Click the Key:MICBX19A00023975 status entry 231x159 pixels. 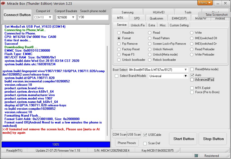pyautogui.click(x=157, y=151)
